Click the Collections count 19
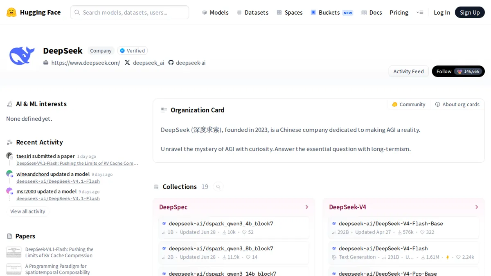The height and width of the screenshot is (276, 491). pos(205,187)
